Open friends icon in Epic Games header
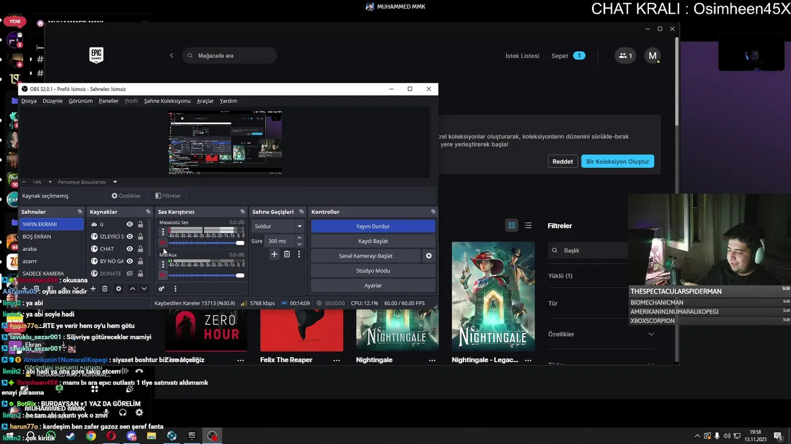The height and width of the screenshot is (444, 791). [625, 55]
